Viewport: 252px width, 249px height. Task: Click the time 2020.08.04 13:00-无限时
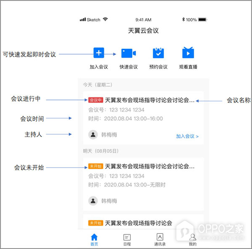135,185
